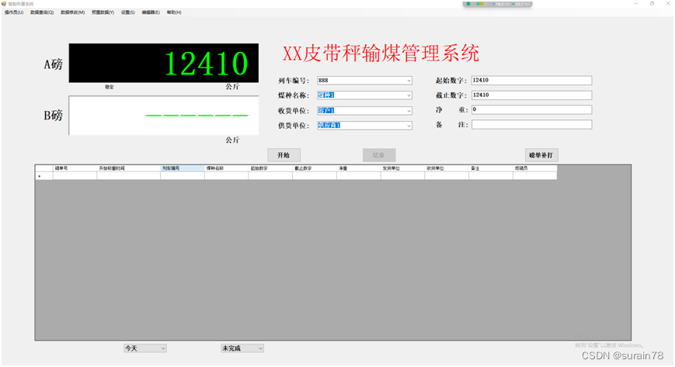Click the 煤种名称 column header in the table
Image resolution: width=675 pixels, height=367 pixels.
coord(227,168)
